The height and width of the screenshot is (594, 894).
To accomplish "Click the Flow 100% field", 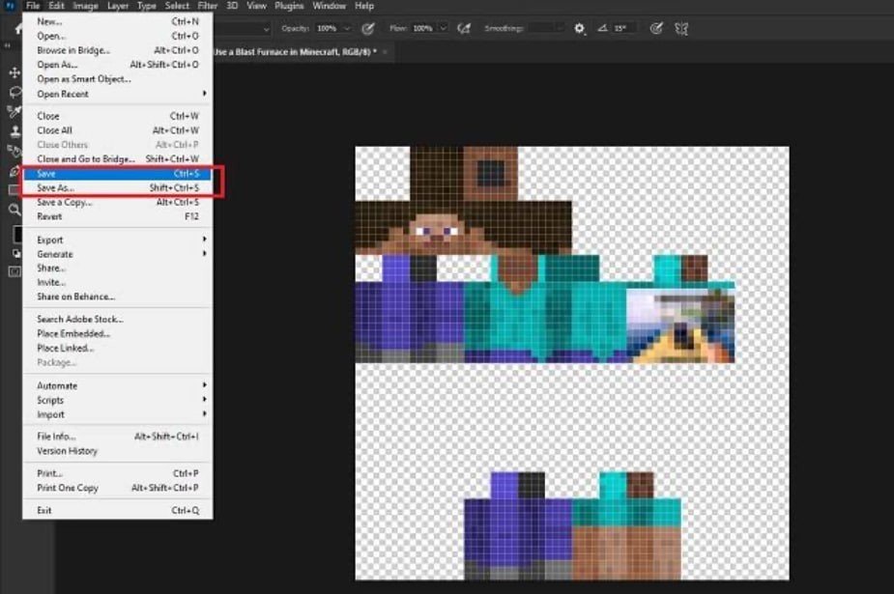I will tap(423, 28).
